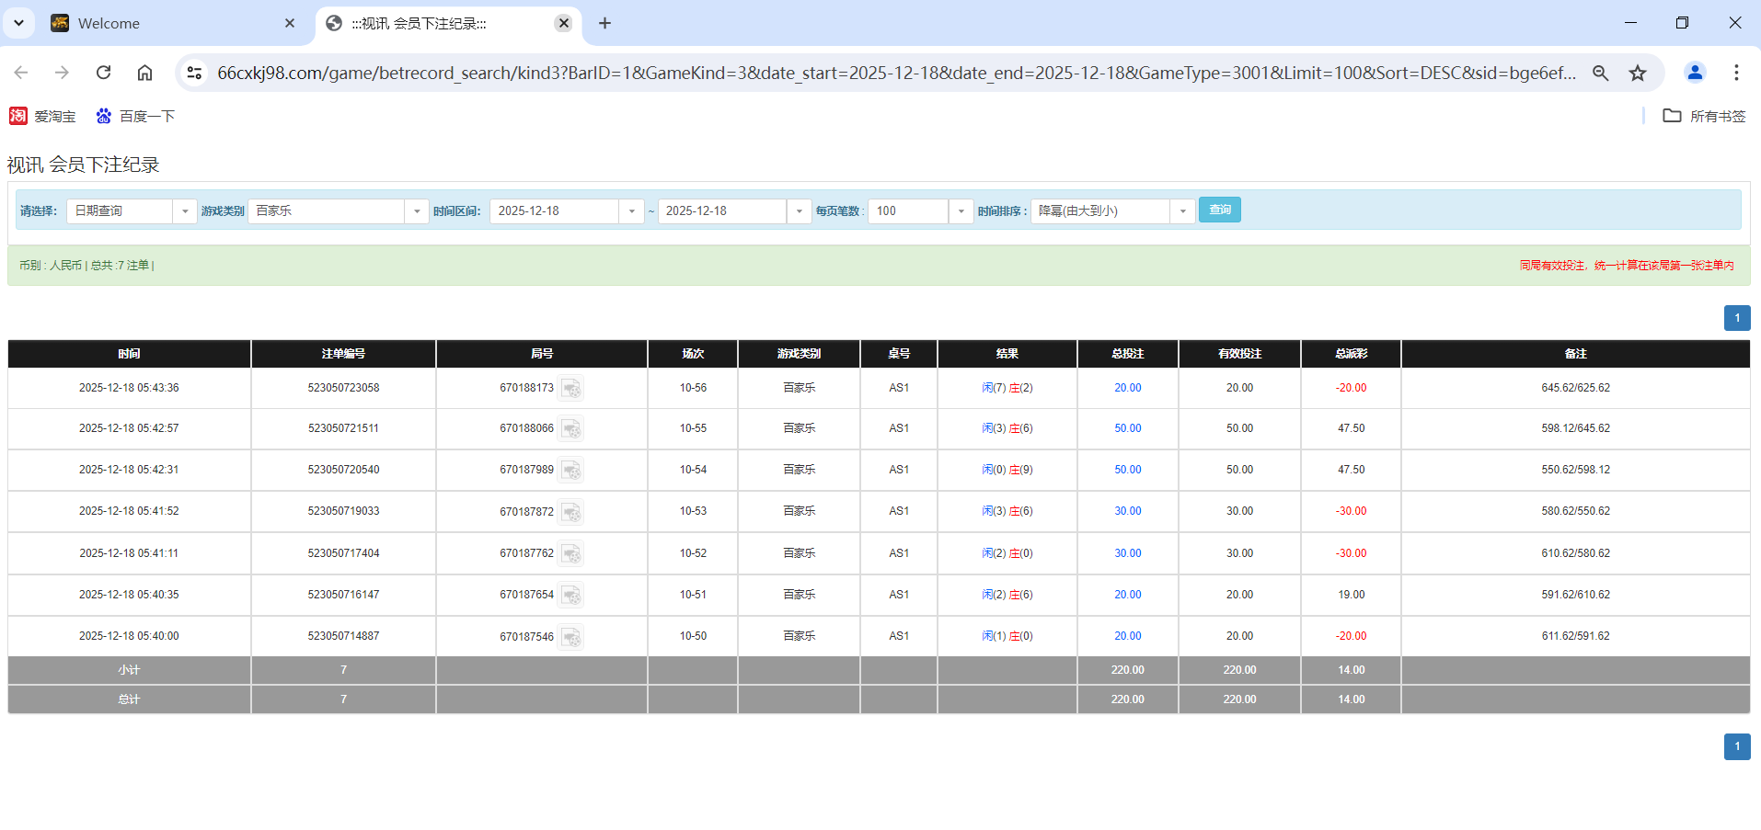The width and height of the screenshot is (1761, 830).
Task: Open the 爱淘宝 bookmark
Action: pyautogui.click(x=41, y=116)
